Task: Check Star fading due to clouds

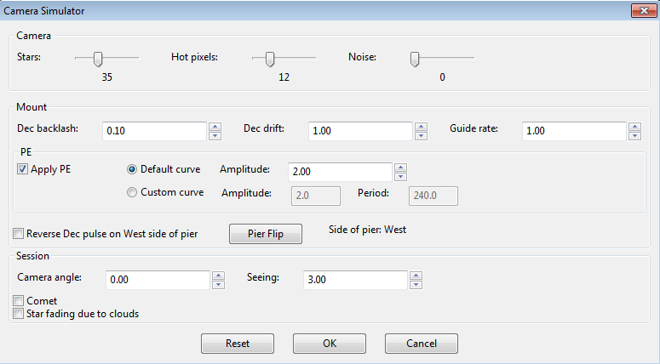Action: tap(18, 314)
